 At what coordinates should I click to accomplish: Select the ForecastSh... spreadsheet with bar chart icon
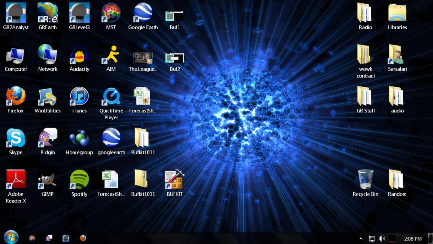pos(111,183)
